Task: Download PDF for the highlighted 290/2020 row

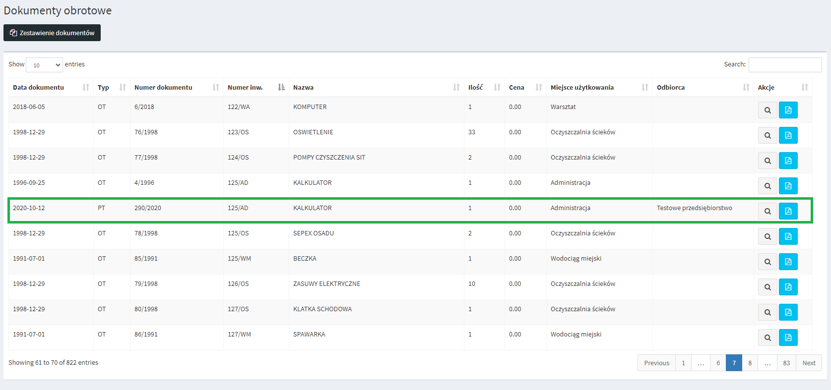Action: [788, 211]
